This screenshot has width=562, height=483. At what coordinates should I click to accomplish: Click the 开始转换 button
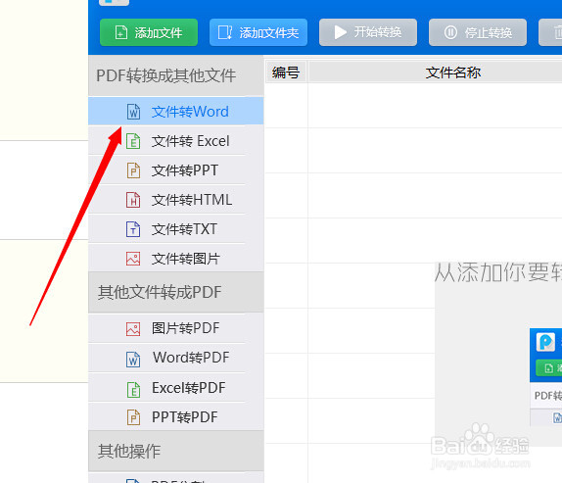(368, 32)
